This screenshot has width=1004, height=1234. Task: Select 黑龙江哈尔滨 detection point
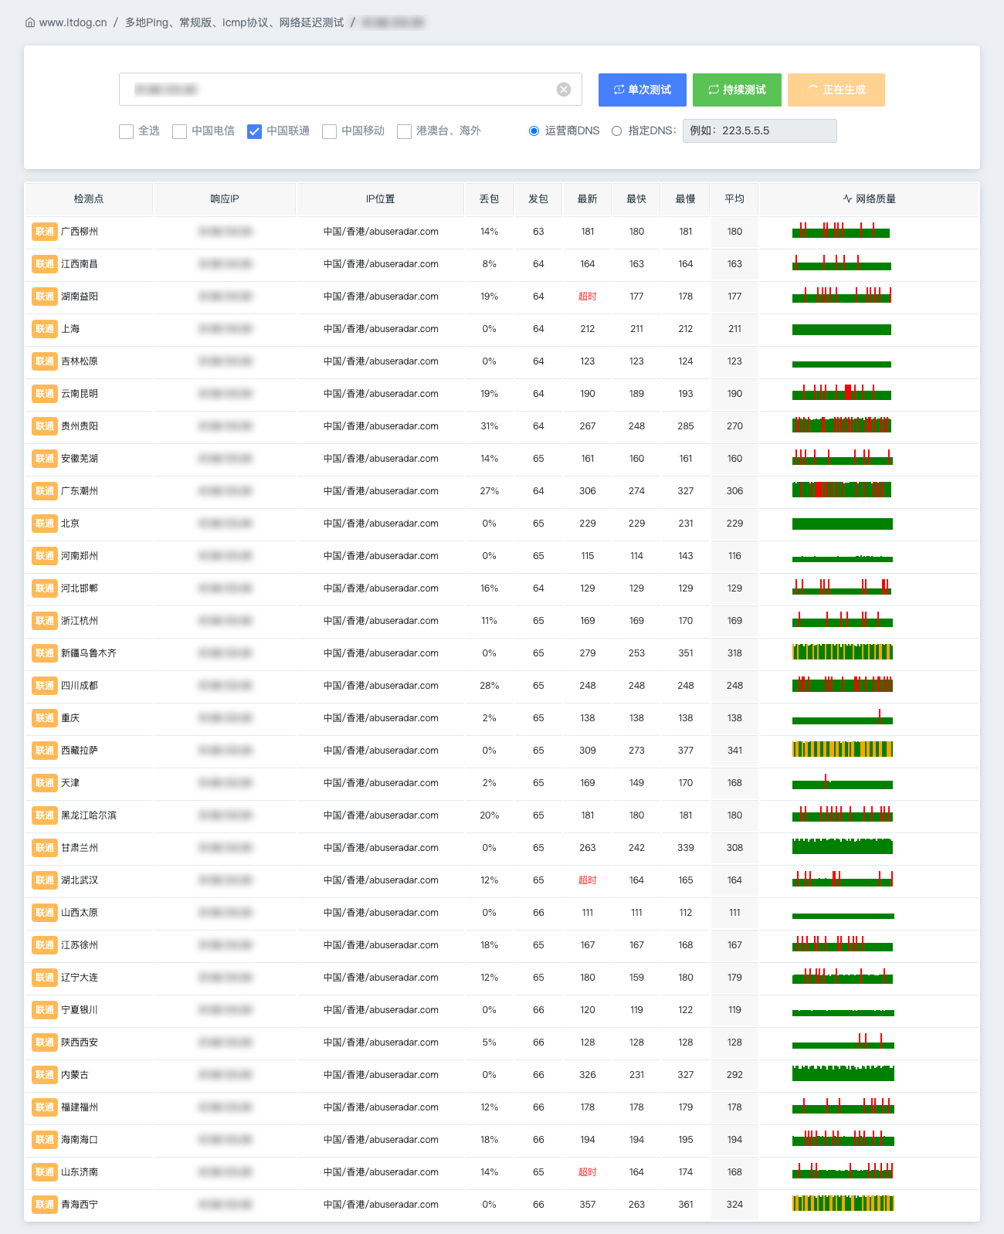pos(89,815)
